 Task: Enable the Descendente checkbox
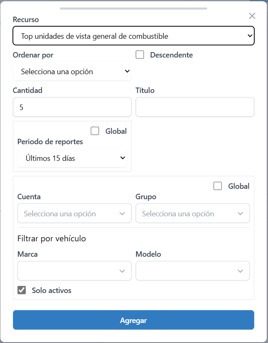[139, 55]
